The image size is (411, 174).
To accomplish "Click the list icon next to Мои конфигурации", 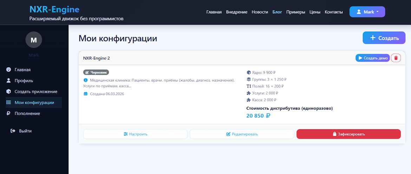I will 8,103.
